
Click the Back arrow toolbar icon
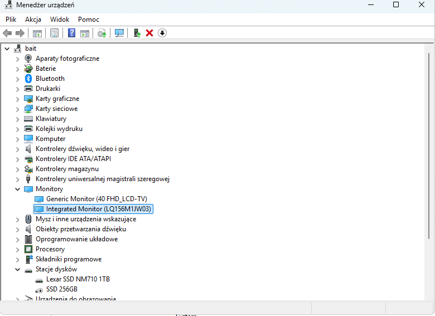click(7, 33)
